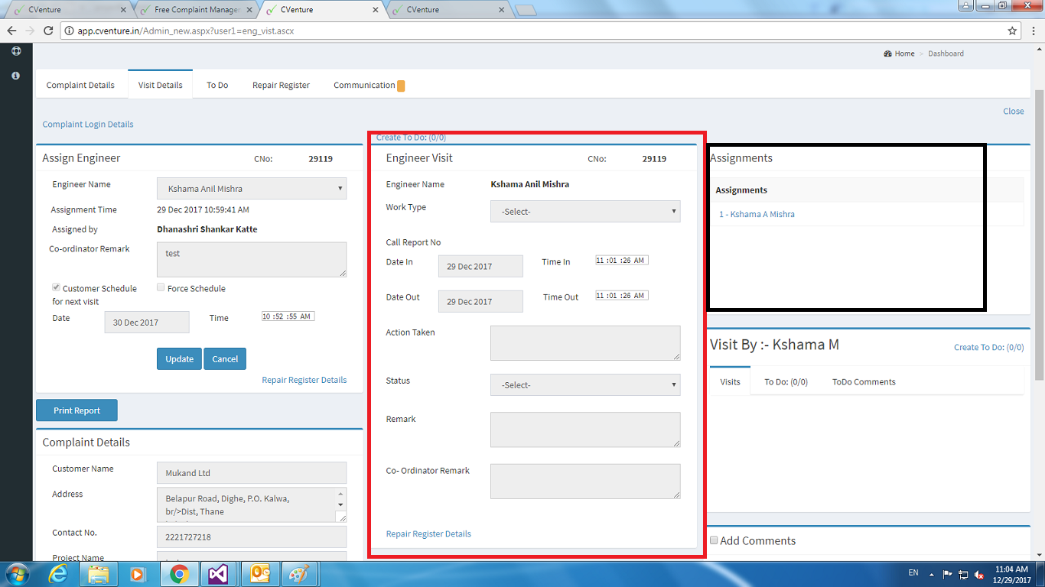Enable Force Schedule checkbox
Image resolution: width=1045 pixels, height=587 pixels.
pos(161,287)
